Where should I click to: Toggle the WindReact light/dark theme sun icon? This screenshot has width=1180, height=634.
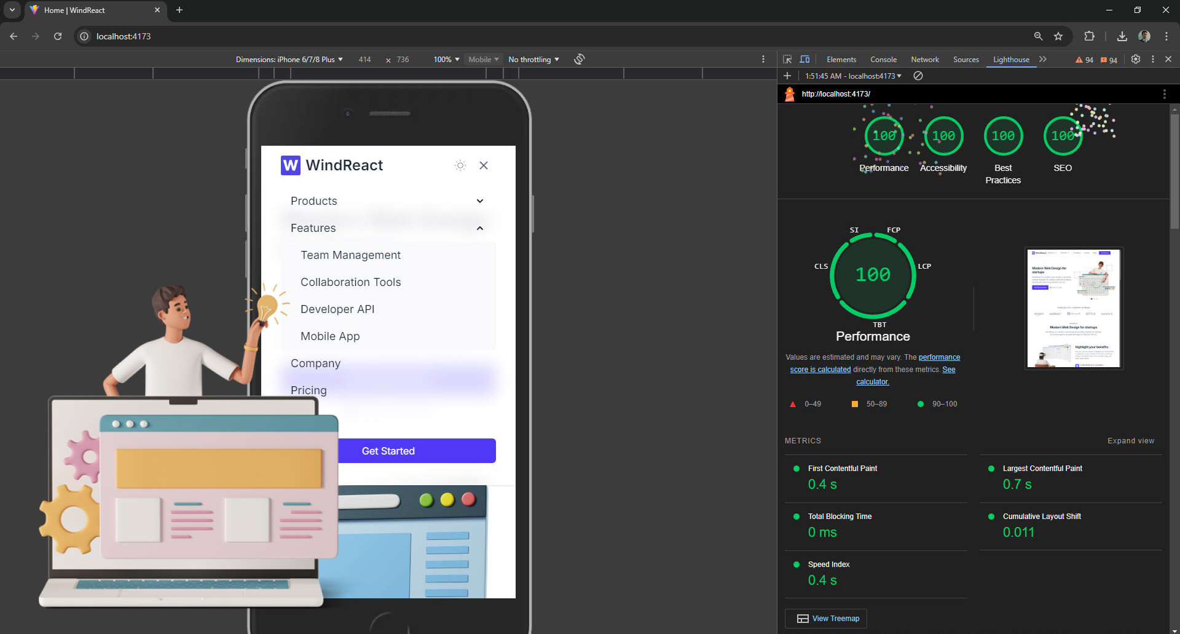pos(460,165)
